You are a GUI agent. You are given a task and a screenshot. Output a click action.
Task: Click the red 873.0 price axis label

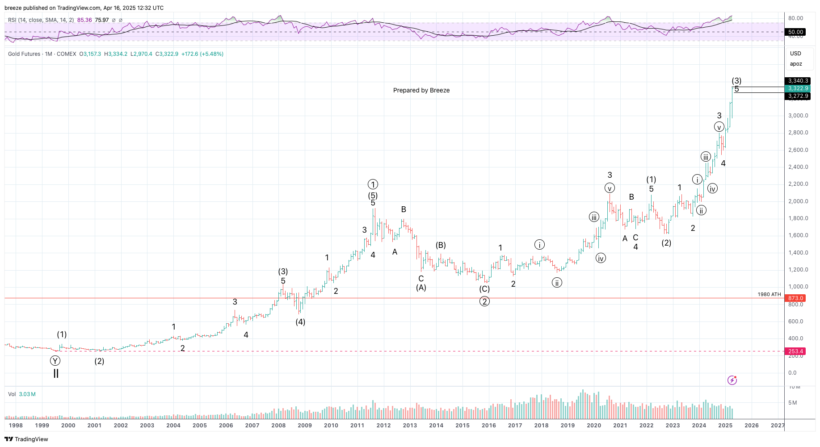pyautogui.click(x=795, y=298)
